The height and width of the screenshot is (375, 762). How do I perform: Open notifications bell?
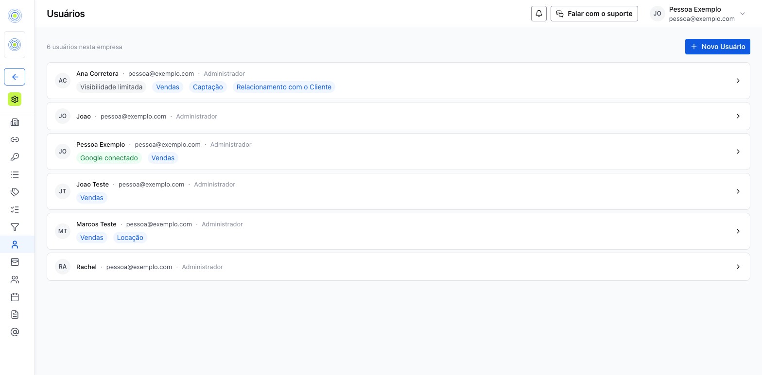(x=539, y=14)
